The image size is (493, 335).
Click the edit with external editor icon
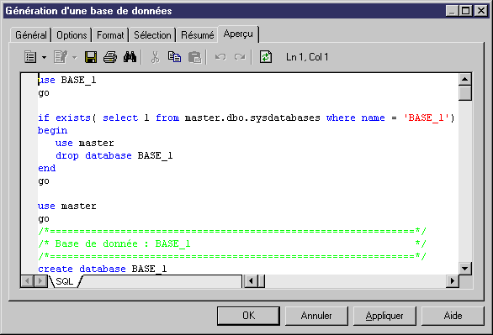pos(61,57)
